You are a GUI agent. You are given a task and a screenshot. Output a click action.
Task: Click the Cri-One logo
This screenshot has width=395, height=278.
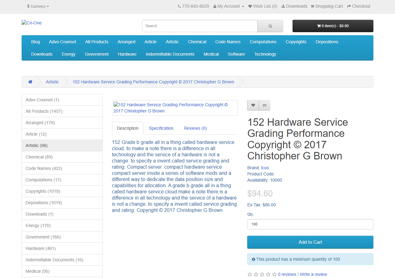pos(31,23)
